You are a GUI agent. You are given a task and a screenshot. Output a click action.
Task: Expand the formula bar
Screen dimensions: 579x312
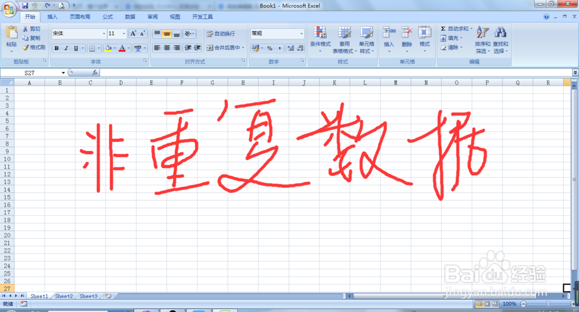[575, 72]
